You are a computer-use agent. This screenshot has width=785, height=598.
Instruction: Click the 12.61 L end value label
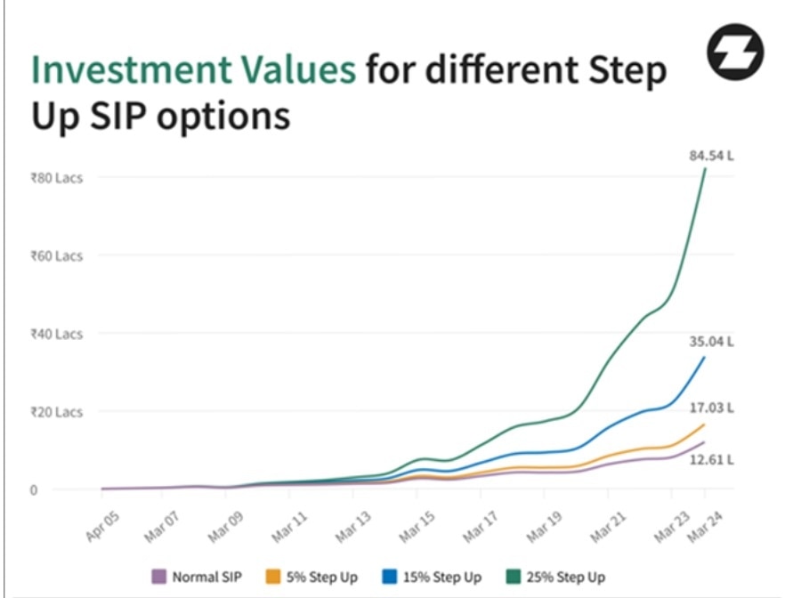[711, 459]
